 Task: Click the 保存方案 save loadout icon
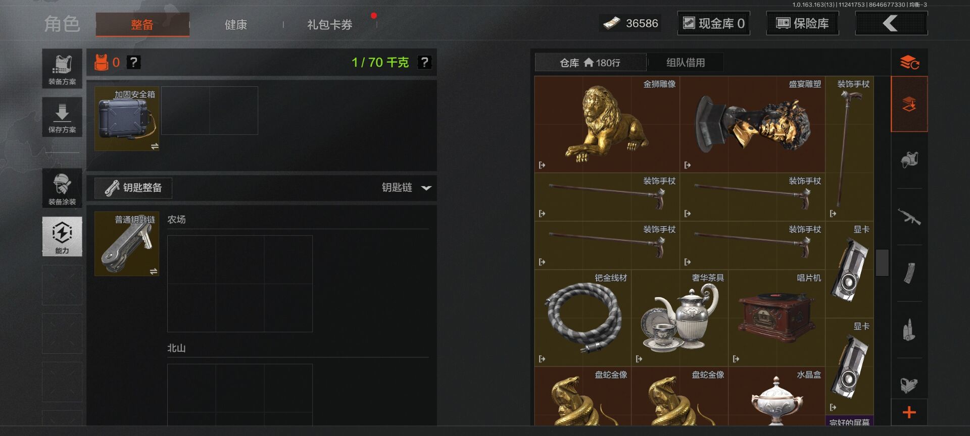62,117
